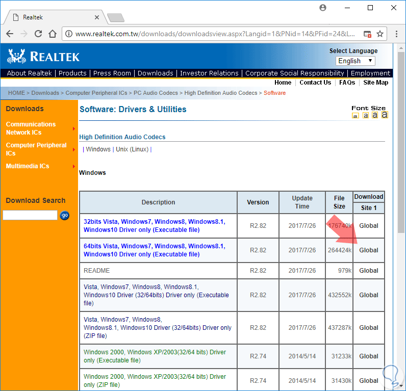Image resolution: width=406 pixels, height=391 pixels.
Task: Click the Communications Network ICs sidebar item
Action: point(31,128)
